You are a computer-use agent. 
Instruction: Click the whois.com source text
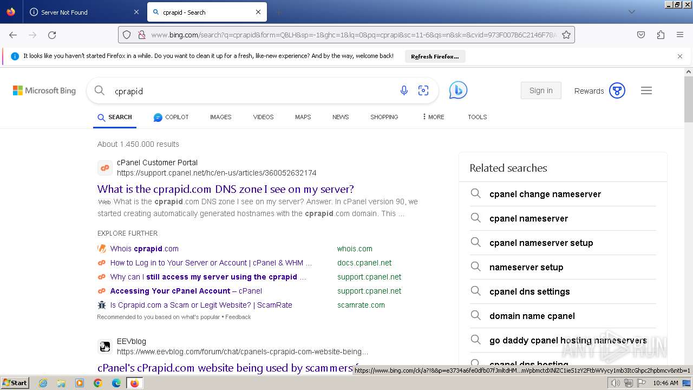pyautogui.click(x=355, y=249)
